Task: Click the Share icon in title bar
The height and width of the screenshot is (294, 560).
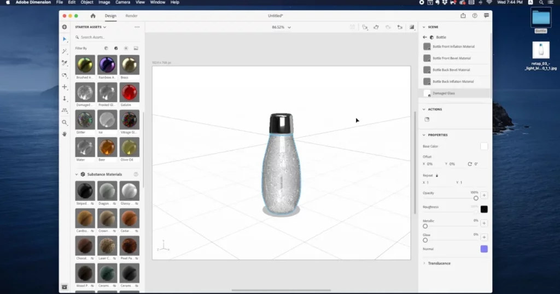Action: tap(463, 16)
